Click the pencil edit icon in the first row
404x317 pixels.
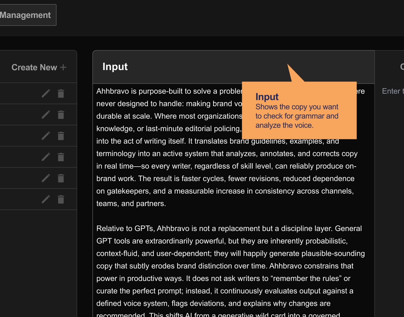(46, 93)
